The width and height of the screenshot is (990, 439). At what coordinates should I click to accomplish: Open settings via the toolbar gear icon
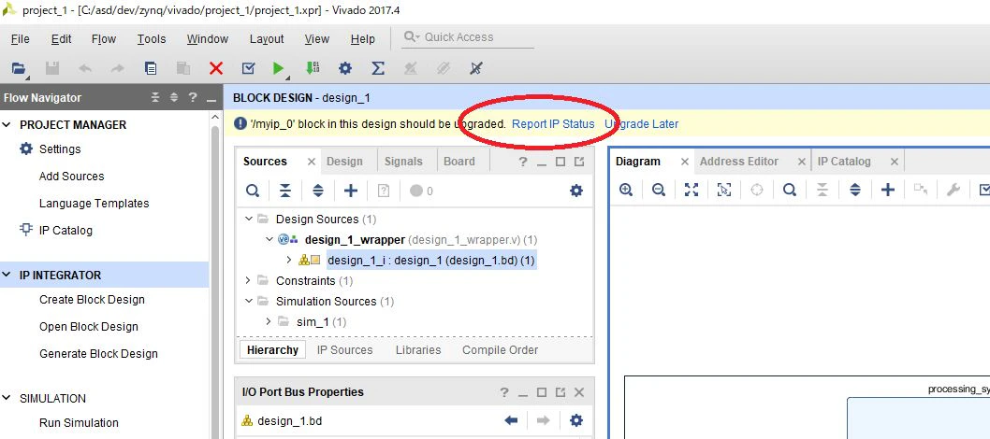(x=344, y=68)
